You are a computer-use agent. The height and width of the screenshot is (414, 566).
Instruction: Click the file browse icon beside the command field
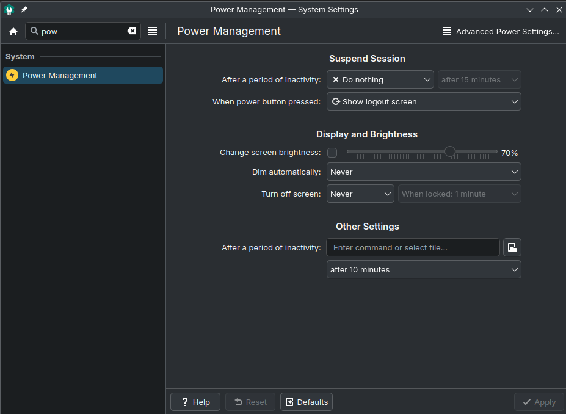point(512,247)
